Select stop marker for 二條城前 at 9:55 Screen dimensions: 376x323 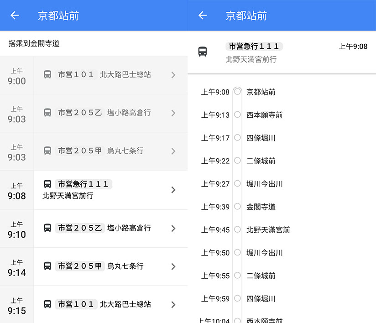point(237,275)
